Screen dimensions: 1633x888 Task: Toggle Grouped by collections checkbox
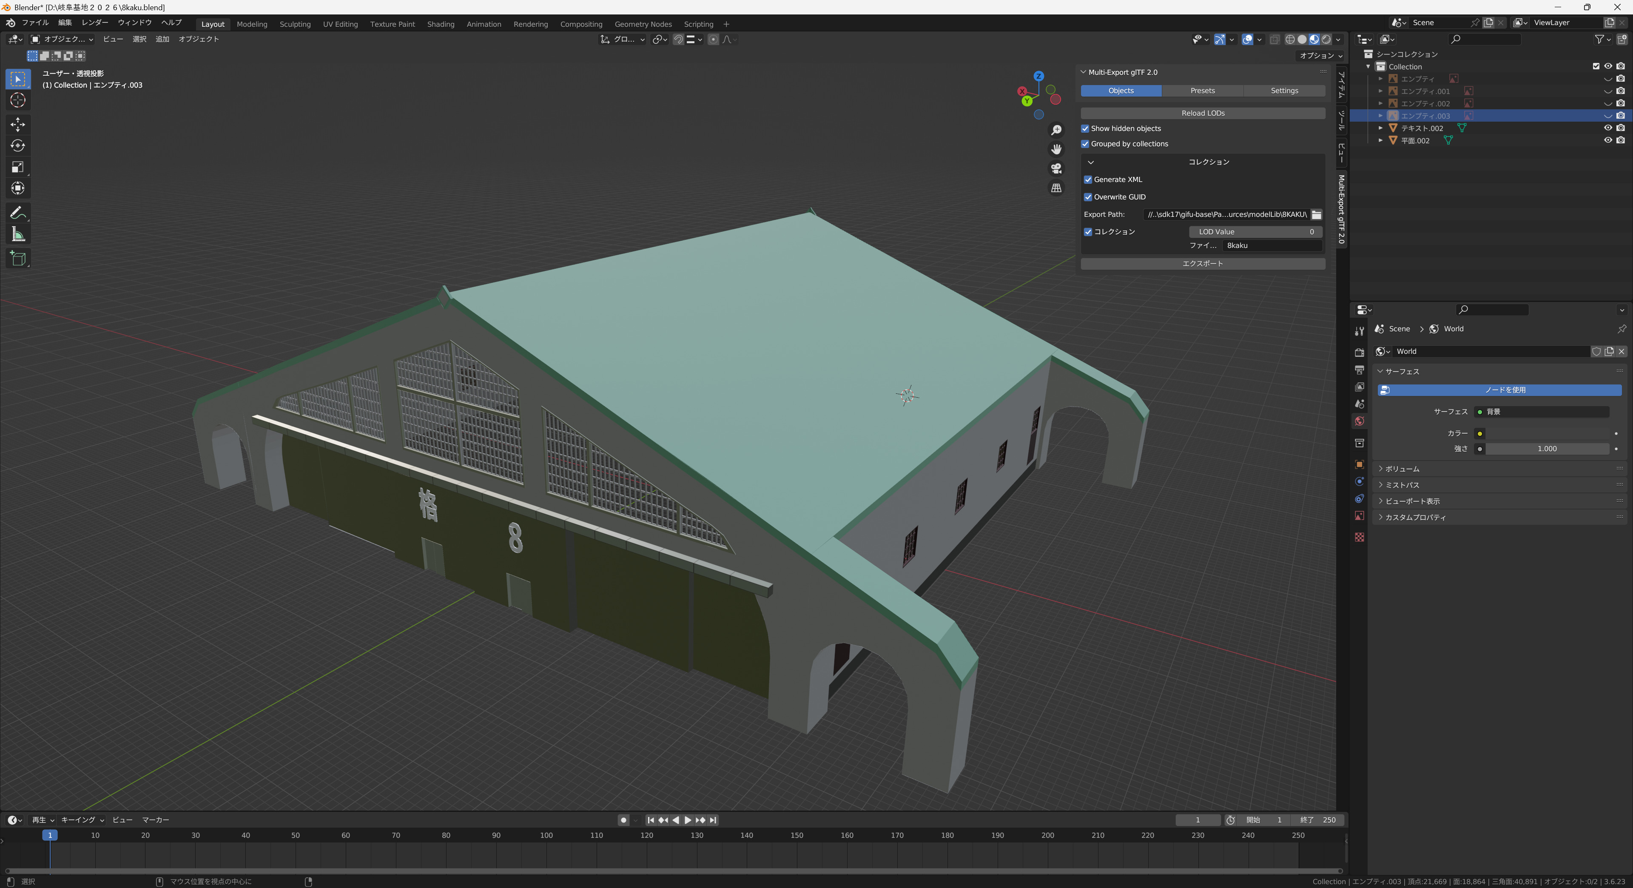[x=1085, y=144]
